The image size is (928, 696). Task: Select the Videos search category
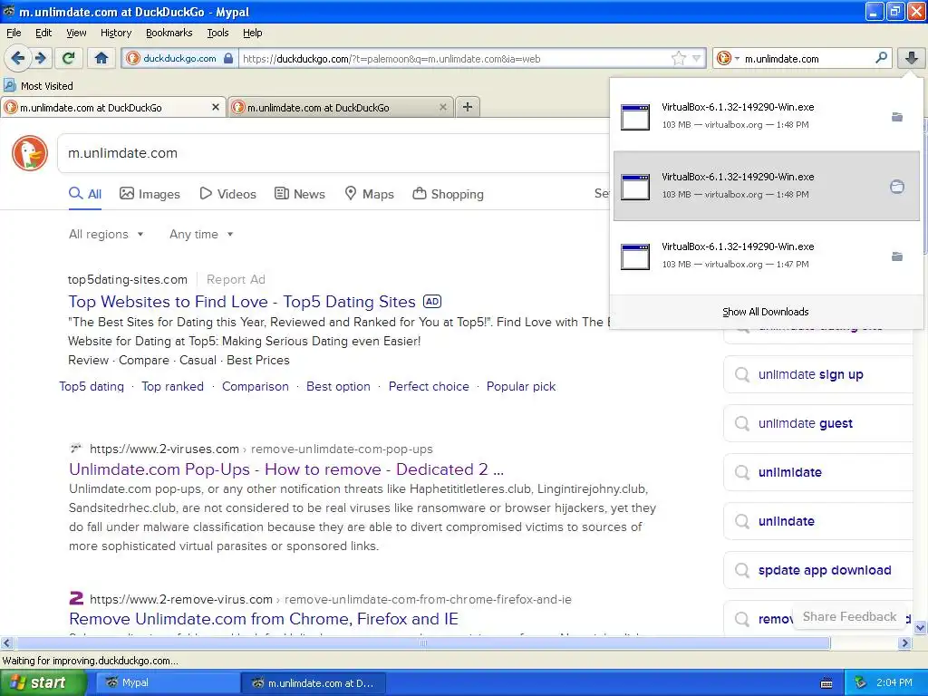[x=227, y=194]
